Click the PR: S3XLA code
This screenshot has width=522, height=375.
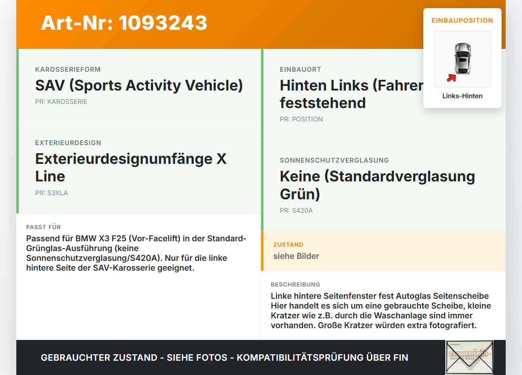pos(51,193)
